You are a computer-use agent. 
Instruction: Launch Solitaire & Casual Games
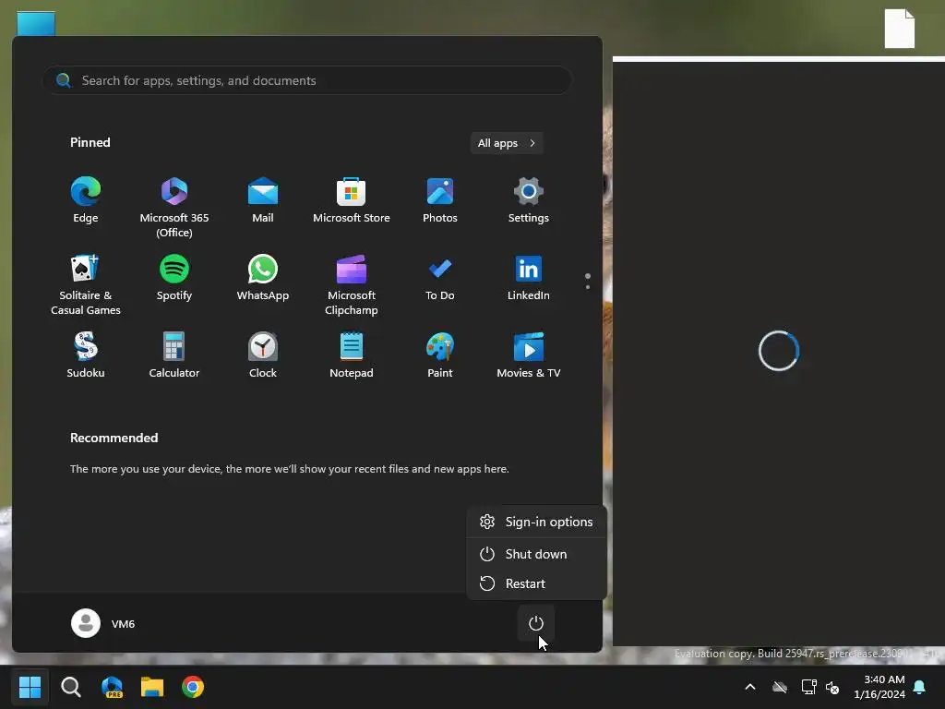click(x=86, y=284)
